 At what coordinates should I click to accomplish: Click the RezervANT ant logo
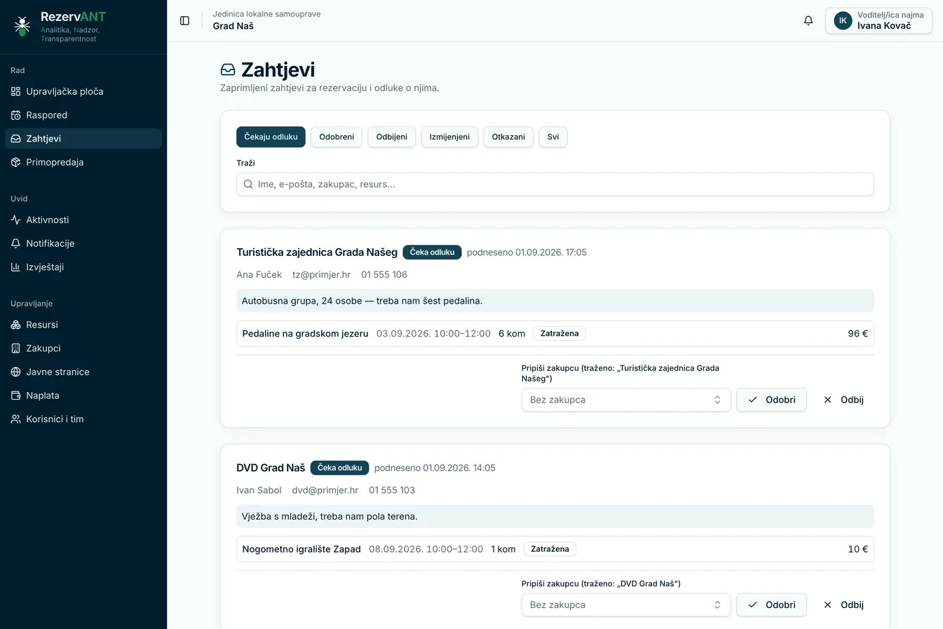pos(22,26)
